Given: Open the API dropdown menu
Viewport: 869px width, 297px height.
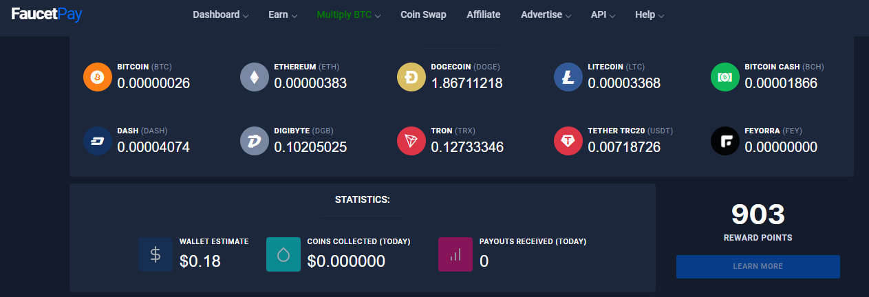Looking at the screenshot, I should [603, 14].
